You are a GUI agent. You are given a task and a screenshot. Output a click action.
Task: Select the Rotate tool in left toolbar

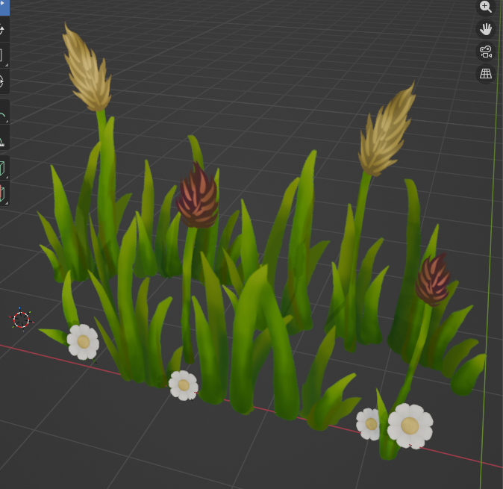(4, 30)
